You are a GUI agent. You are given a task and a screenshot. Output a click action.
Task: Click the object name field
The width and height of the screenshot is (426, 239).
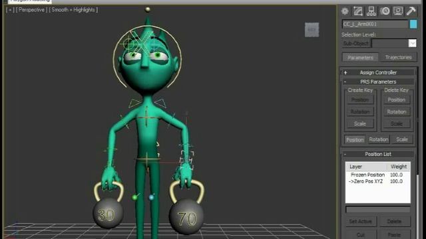coord(375,24)
